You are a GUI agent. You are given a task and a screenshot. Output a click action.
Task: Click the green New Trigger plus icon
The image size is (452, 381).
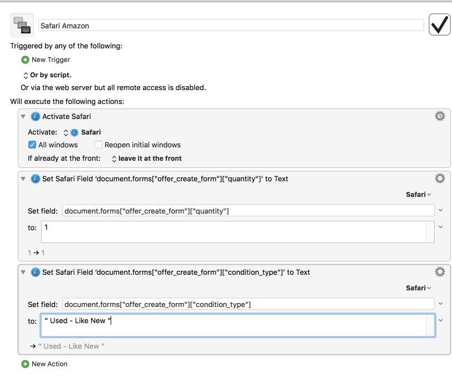(26, 60)
